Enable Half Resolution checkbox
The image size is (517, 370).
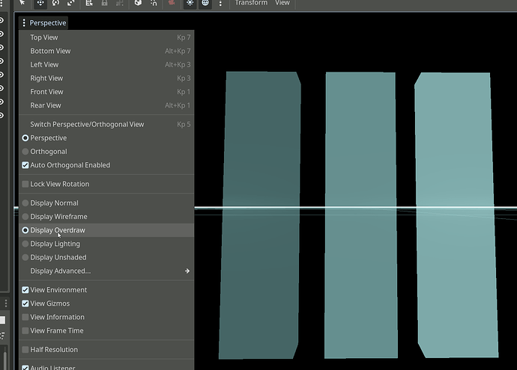click(x=106, y=350)
